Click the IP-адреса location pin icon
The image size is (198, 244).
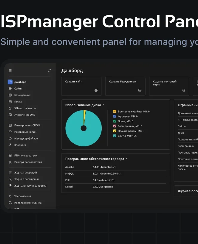[10, 145]
